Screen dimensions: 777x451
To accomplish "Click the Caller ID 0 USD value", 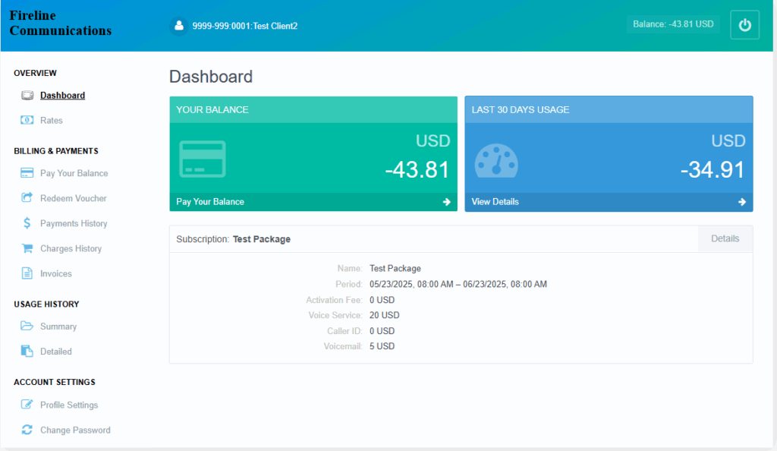I will click(x=382, y=330).
